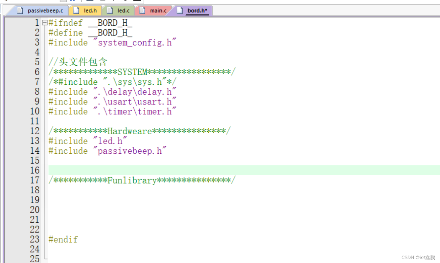Click the SYSTEM comment banner line
Viewport: 440px width, 263px height.
pyautogui.click(x=142, y=72)
